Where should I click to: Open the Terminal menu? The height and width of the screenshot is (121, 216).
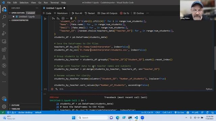(x=54, y=3)
